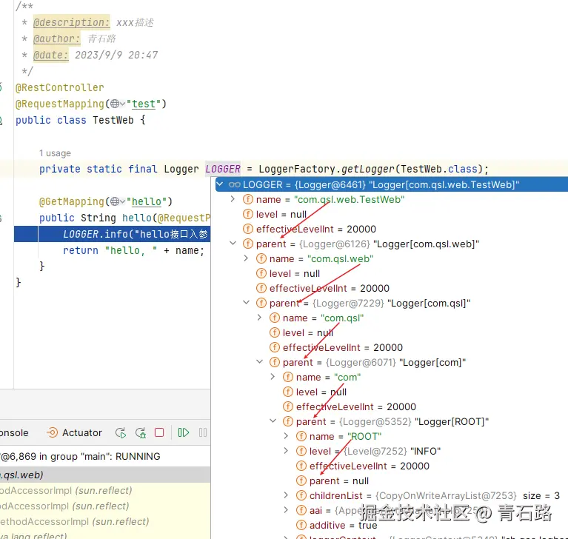Select the LOGGER variable in declaration
The image size is (568, 539).
[x=223, y=169]
